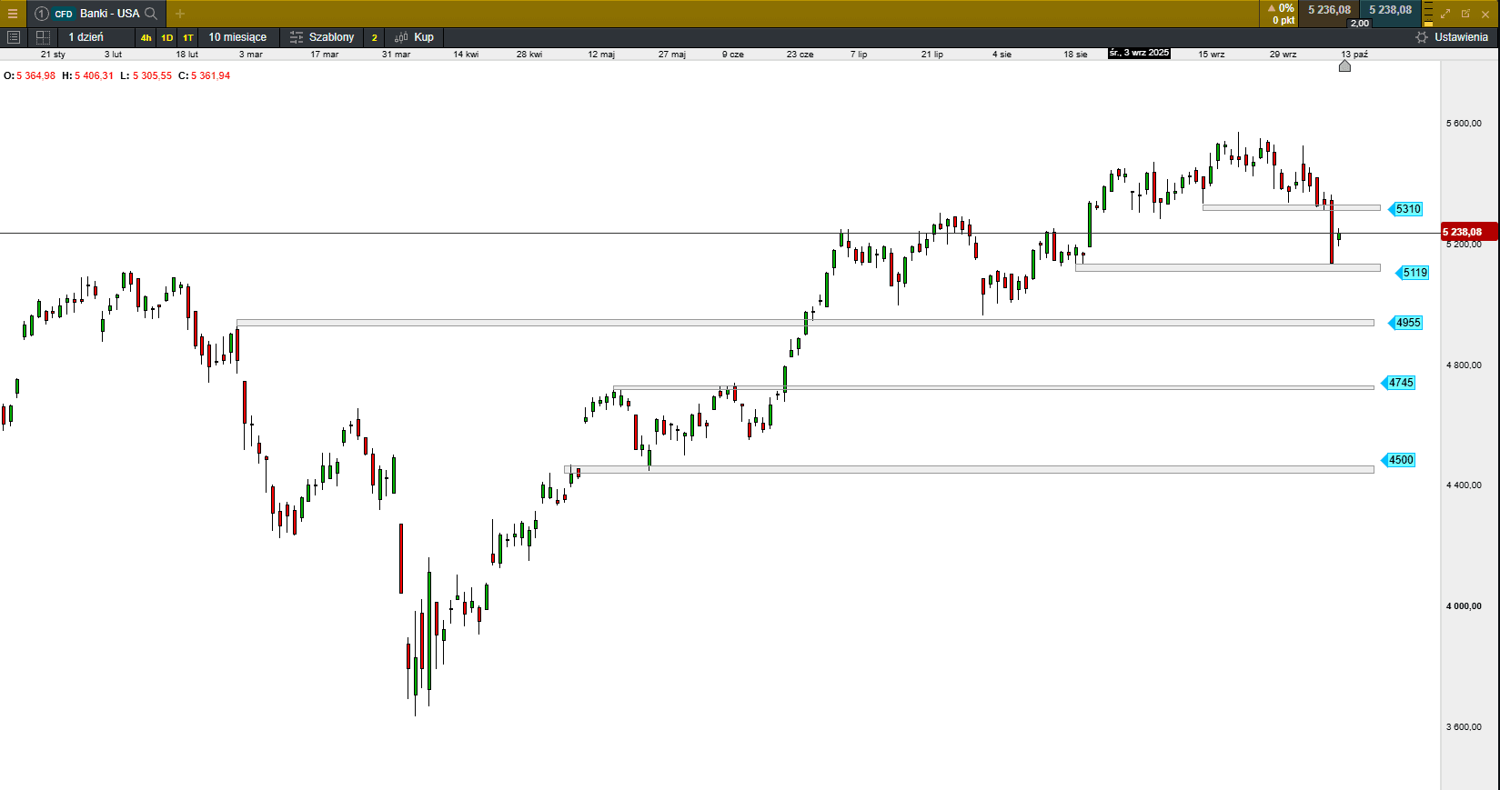The width and height of the screenshot is (1500, 790).
Task: Switch to the 1T weekly timeframe
Action: point(187,38)
